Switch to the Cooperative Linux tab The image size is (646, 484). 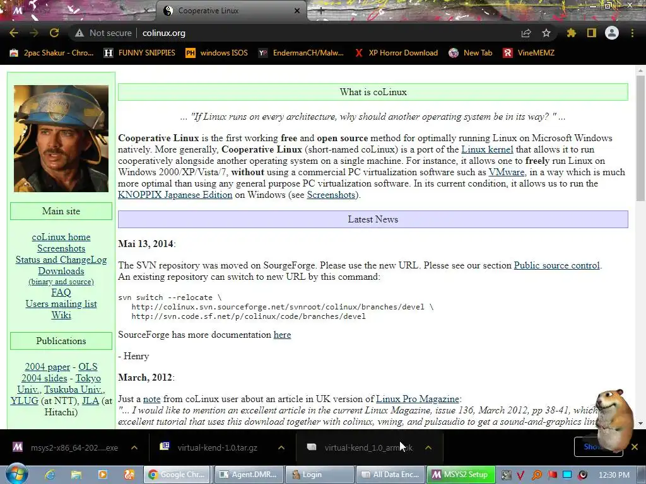(231, 11)
